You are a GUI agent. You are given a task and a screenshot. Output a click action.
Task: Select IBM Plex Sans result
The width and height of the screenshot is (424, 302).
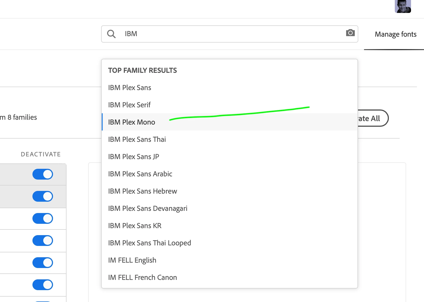pyautogui.click(x=230, y=87)
